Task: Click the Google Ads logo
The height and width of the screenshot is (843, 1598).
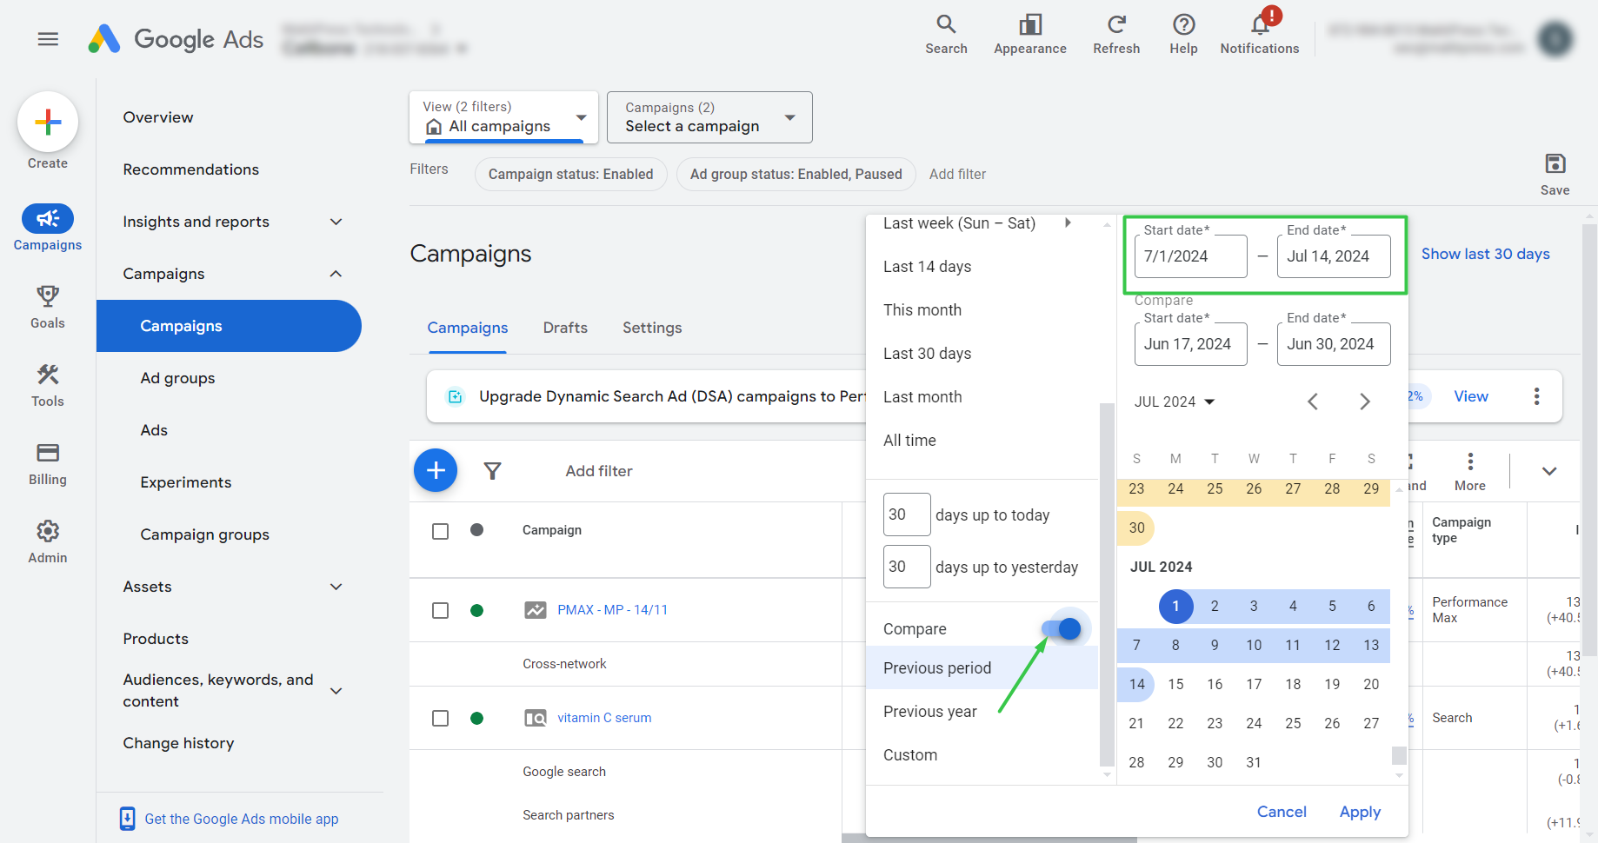Action: (x=176, y=39)
